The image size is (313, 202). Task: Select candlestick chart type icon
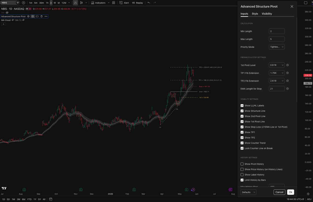(x=82, y=3)
